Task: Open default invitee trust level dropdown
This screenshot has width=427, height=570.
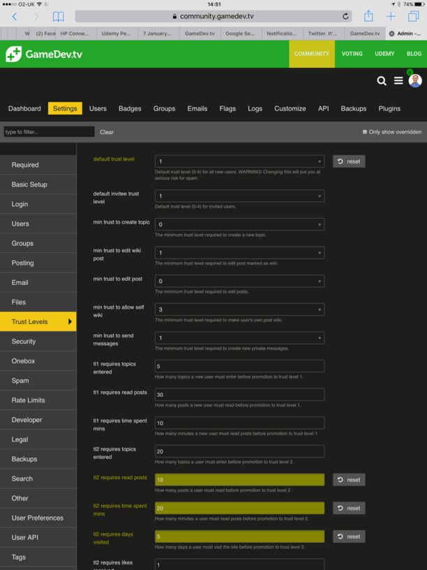Action: (x=239, y=196)
